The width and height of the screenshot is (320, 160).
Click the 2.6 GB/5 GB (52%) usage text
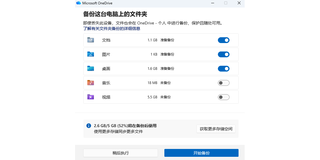111,126
